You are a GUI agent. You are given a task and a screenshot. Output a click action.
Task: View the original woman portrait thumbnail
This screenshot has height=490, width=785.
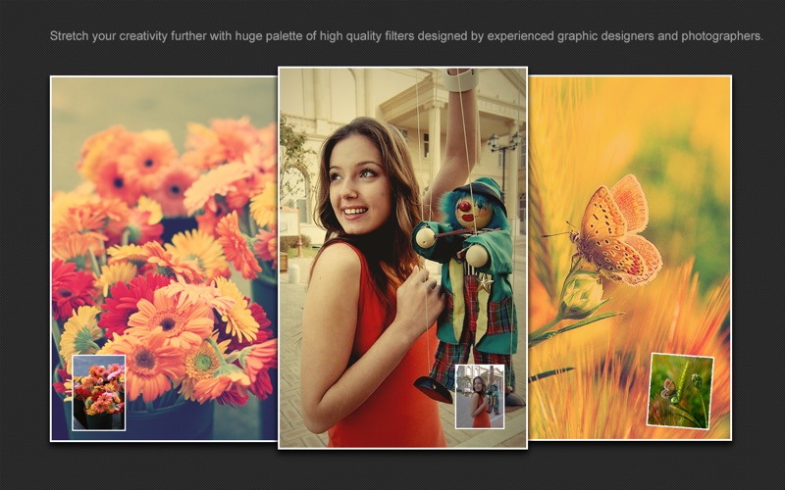(480, 397)
